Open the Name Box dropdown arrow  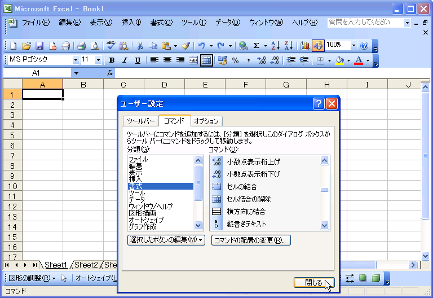(x=76, y=73)
